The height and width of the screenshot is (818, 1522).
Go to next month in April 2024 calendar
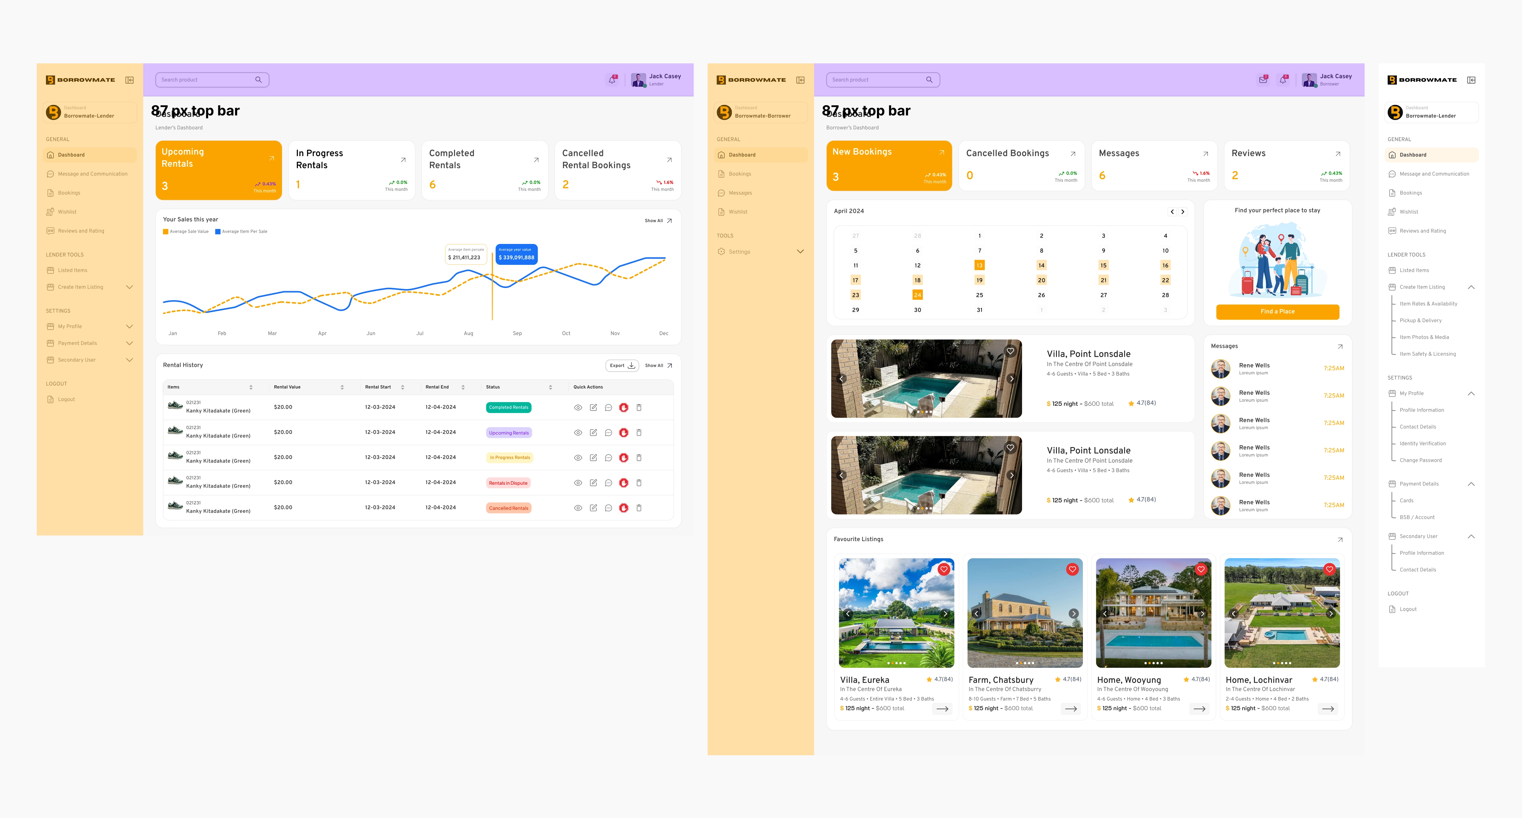[1183, 211]
